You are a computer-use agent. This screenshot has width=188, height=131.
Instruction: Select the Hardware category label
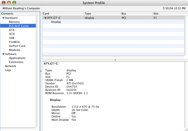coord(11,18)
